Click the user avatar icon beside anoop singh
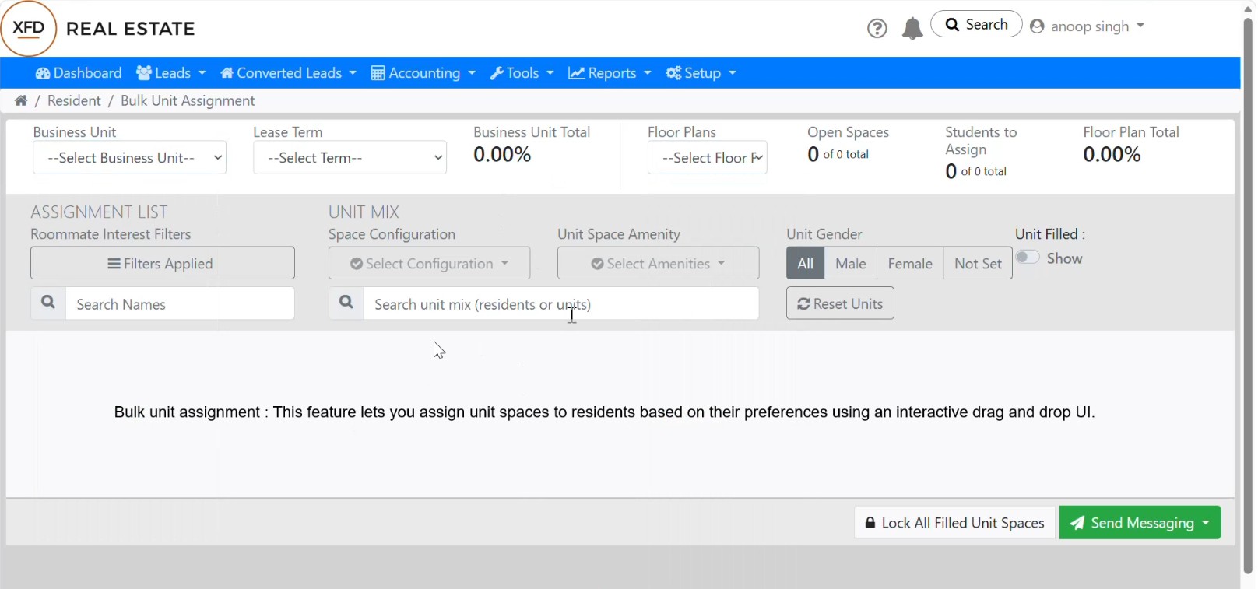Viewport: 1258px width, 589px height. pos(1037,26)
